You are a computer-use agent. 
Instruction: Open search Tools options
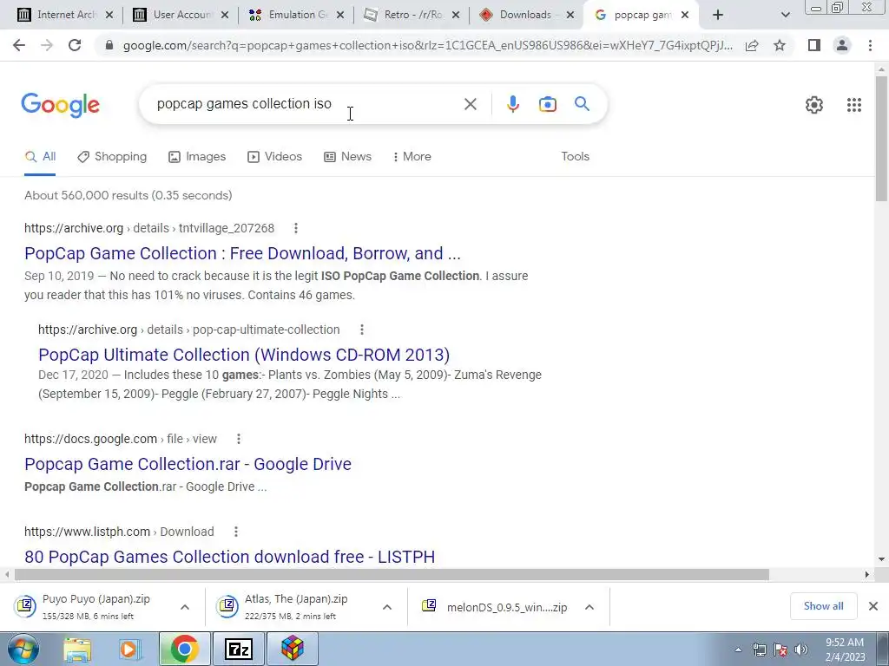coord(575,157)
